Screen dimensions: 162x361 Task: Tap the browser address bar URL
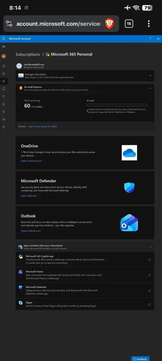pos(58,24)
